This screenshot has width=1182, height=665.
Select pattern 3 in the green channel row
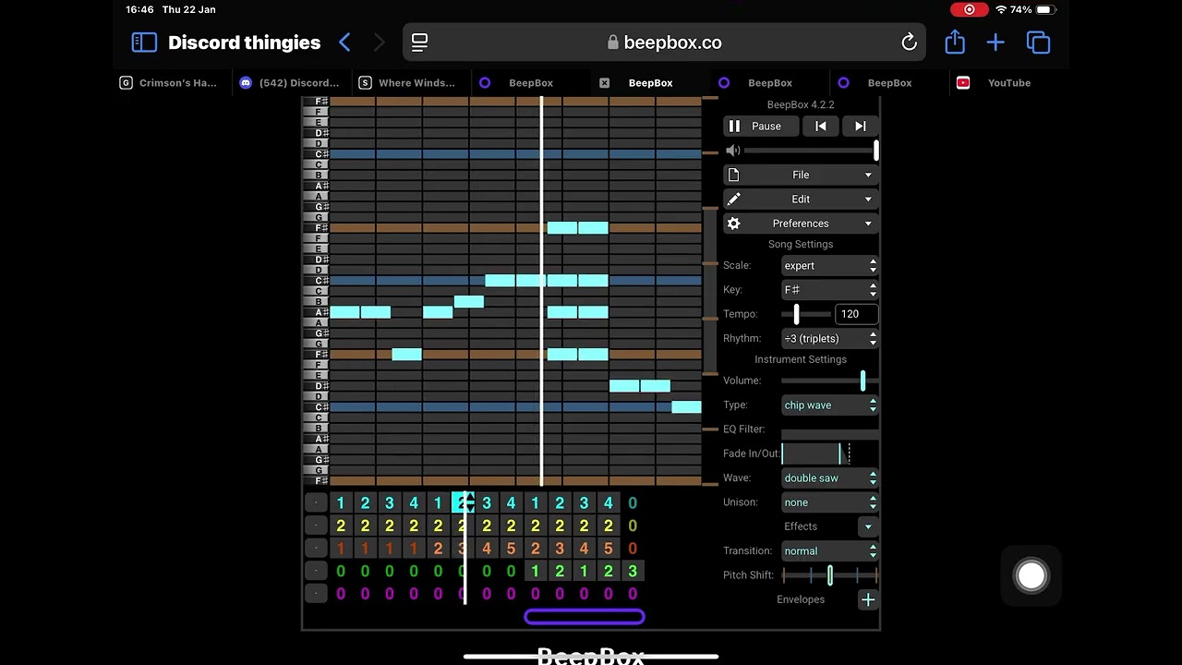point(633,572)
